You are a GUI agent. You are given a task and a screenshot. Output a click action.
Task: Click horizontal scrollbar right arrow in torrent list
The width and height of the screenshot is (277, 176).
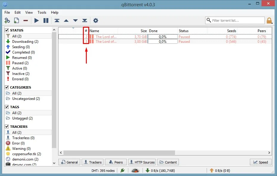point(269,153)
